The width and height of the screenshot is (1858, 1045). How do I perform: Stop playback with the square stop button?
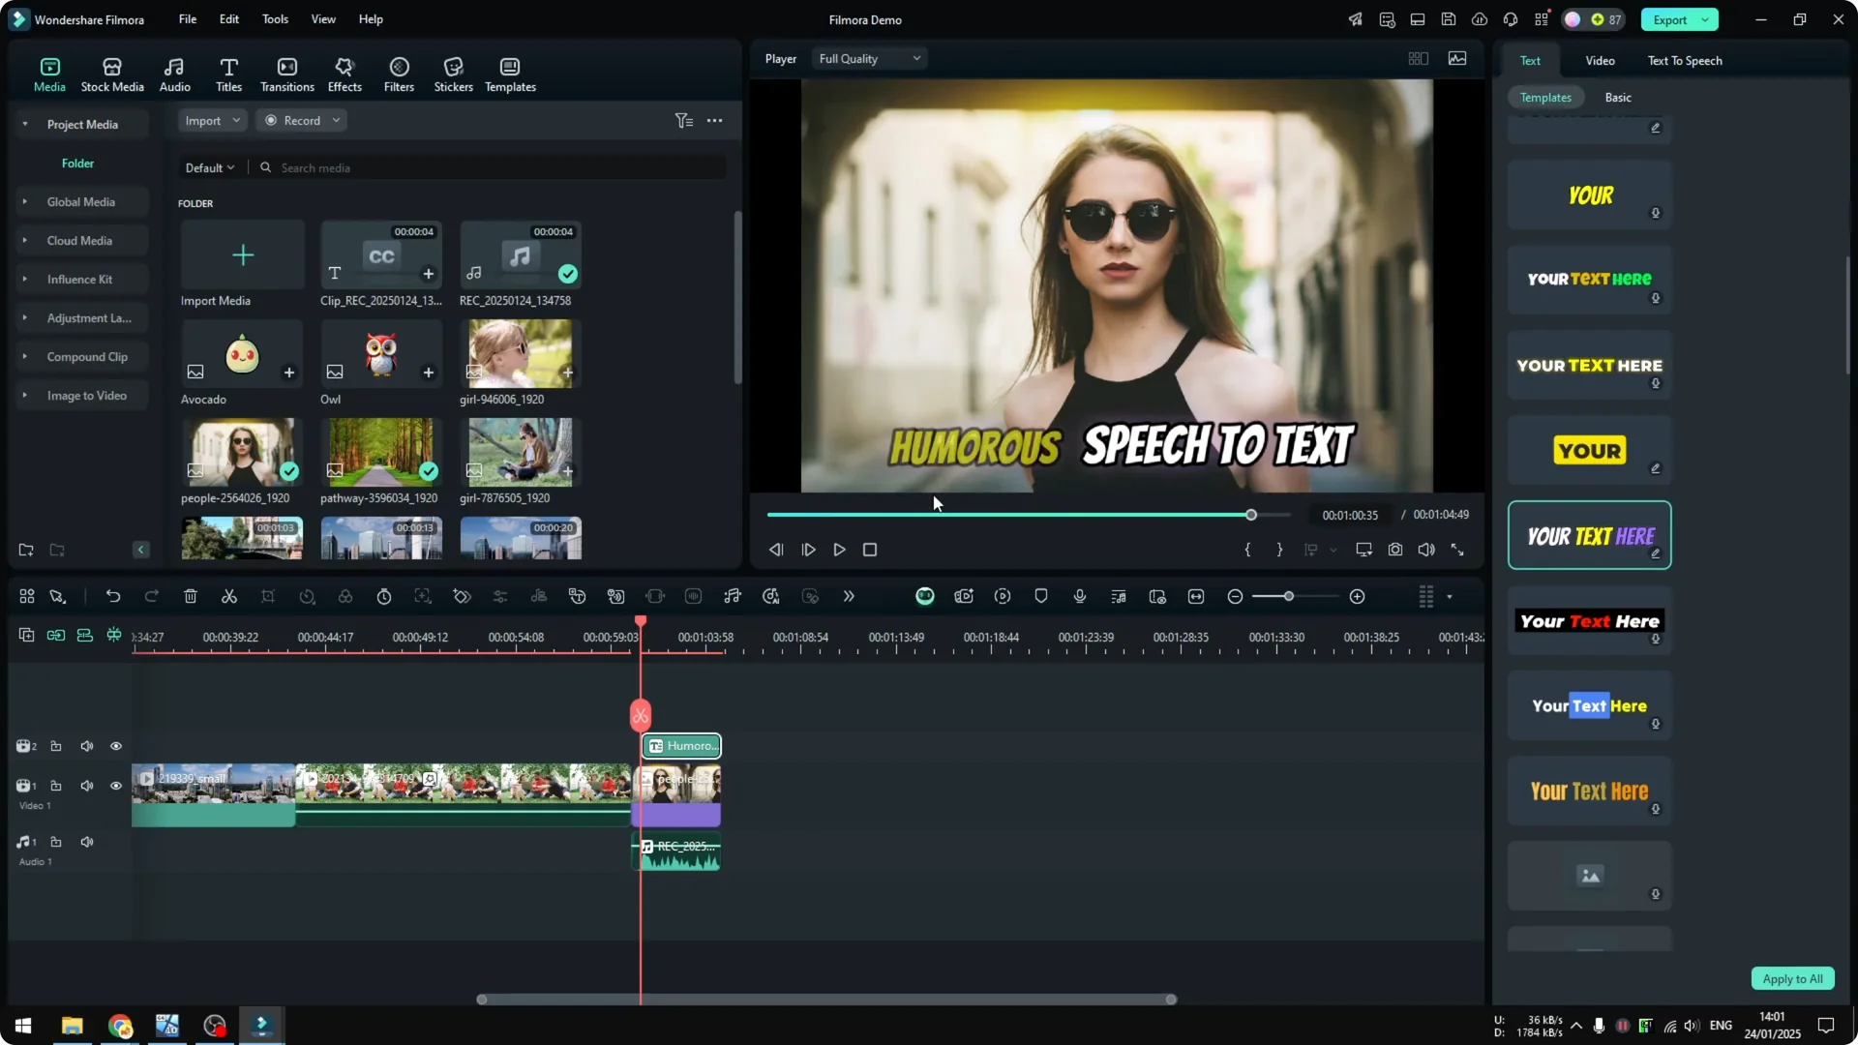870,550
